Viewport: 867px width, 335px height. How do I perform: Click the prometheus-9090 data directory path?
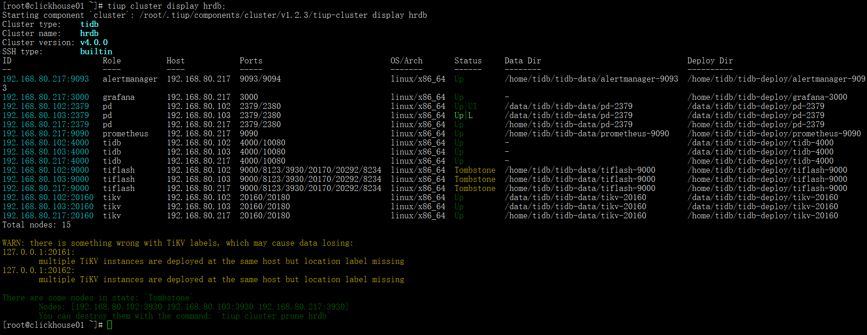tap(587, 134)
